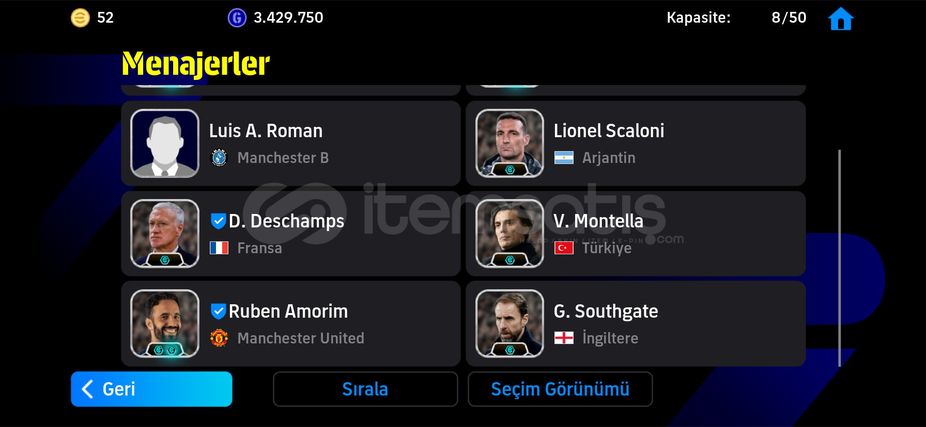
Task: Select the Luis A. Roman portrait
Action: click(165, 143)
